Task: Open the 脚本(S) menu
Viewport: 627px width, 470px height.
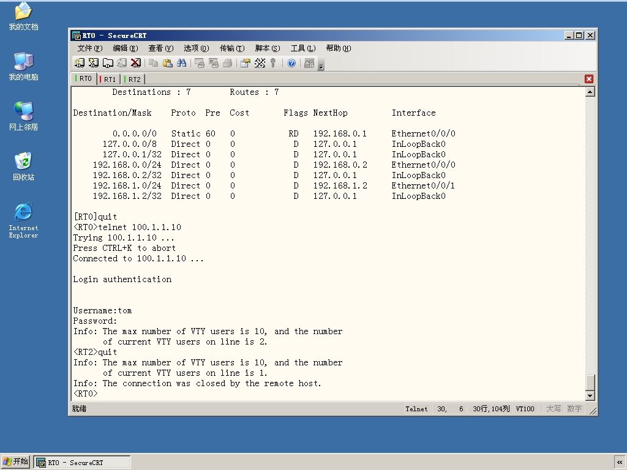Action: pyautogui.click(x=268, y=48)
